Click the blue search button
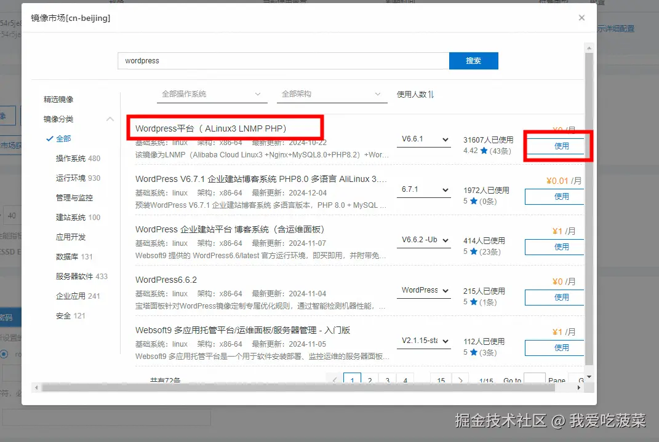This screenshot has width=659, height=442. tap(473, 61)
